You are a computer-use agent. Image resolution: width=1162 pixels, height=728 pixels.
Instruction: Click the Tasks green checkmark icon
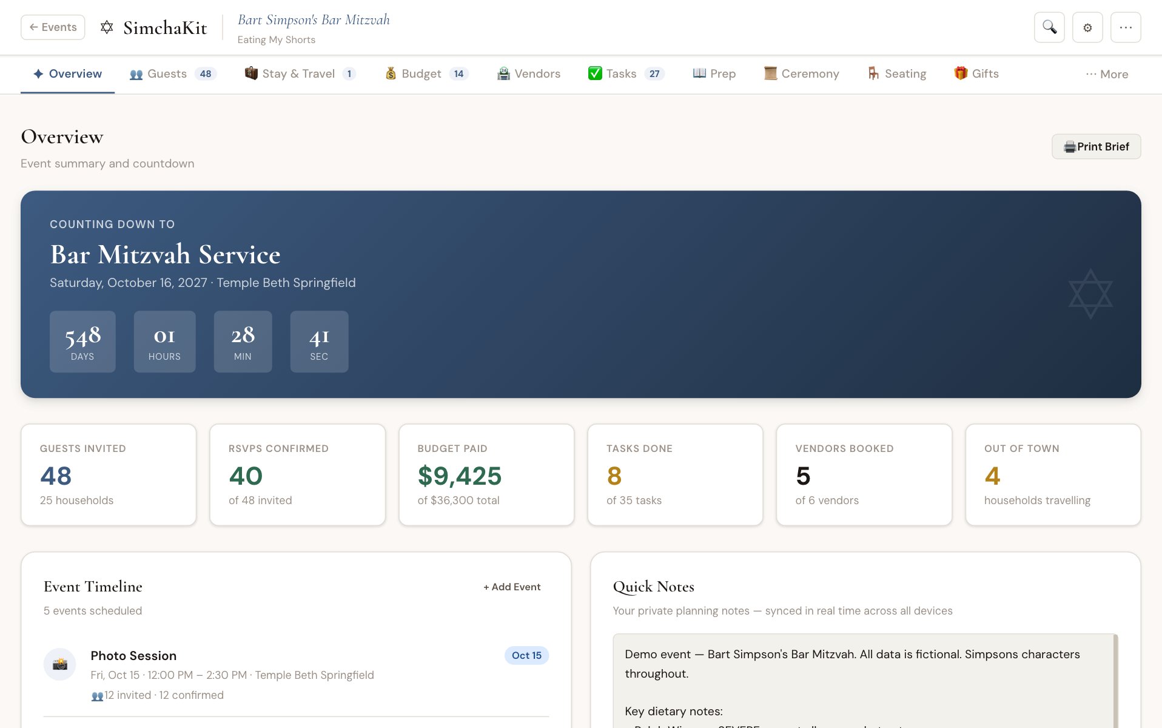(x=595, y=73)
